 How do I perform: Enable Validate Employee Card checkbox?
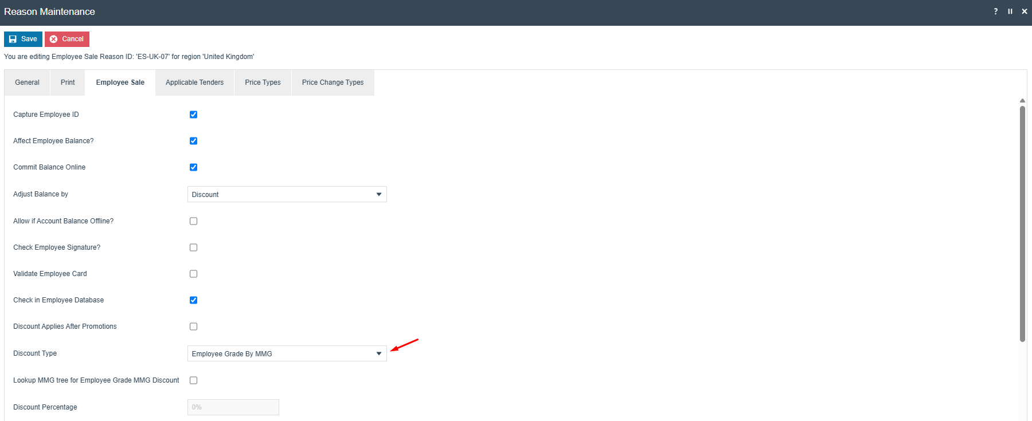click(193, 274)
